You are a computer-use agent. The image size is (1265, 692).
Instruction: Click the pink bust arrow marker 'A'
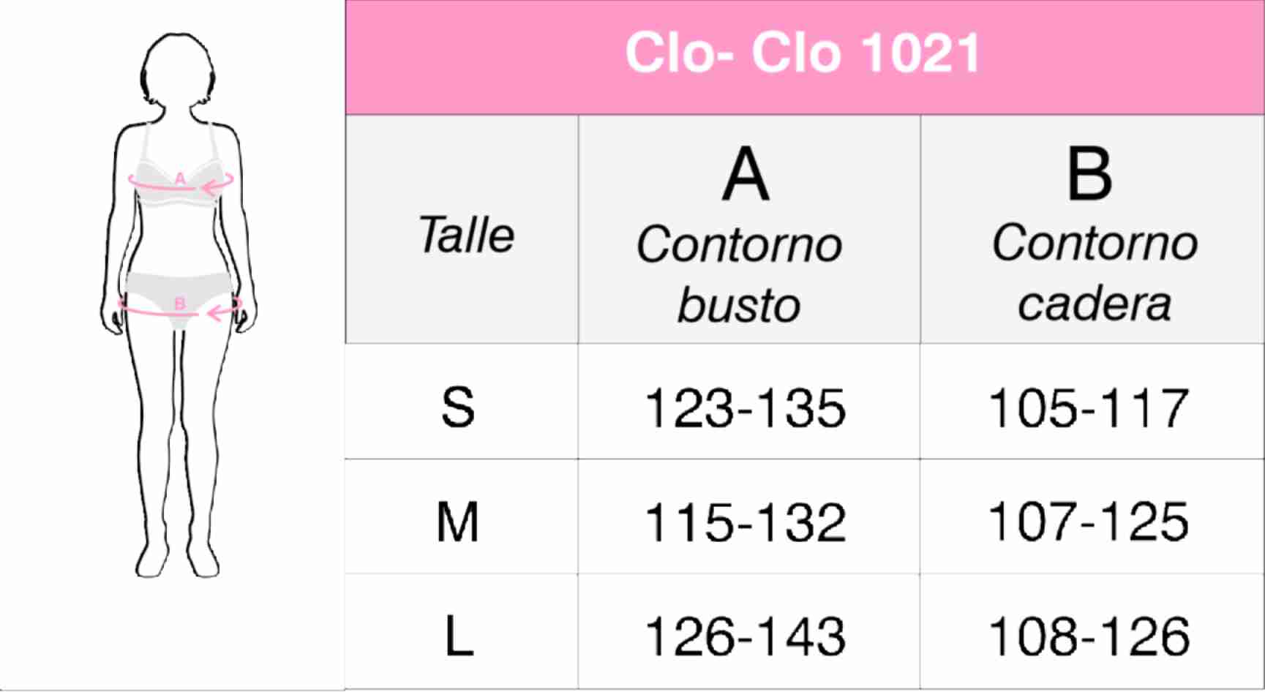(x=180, y=180)
